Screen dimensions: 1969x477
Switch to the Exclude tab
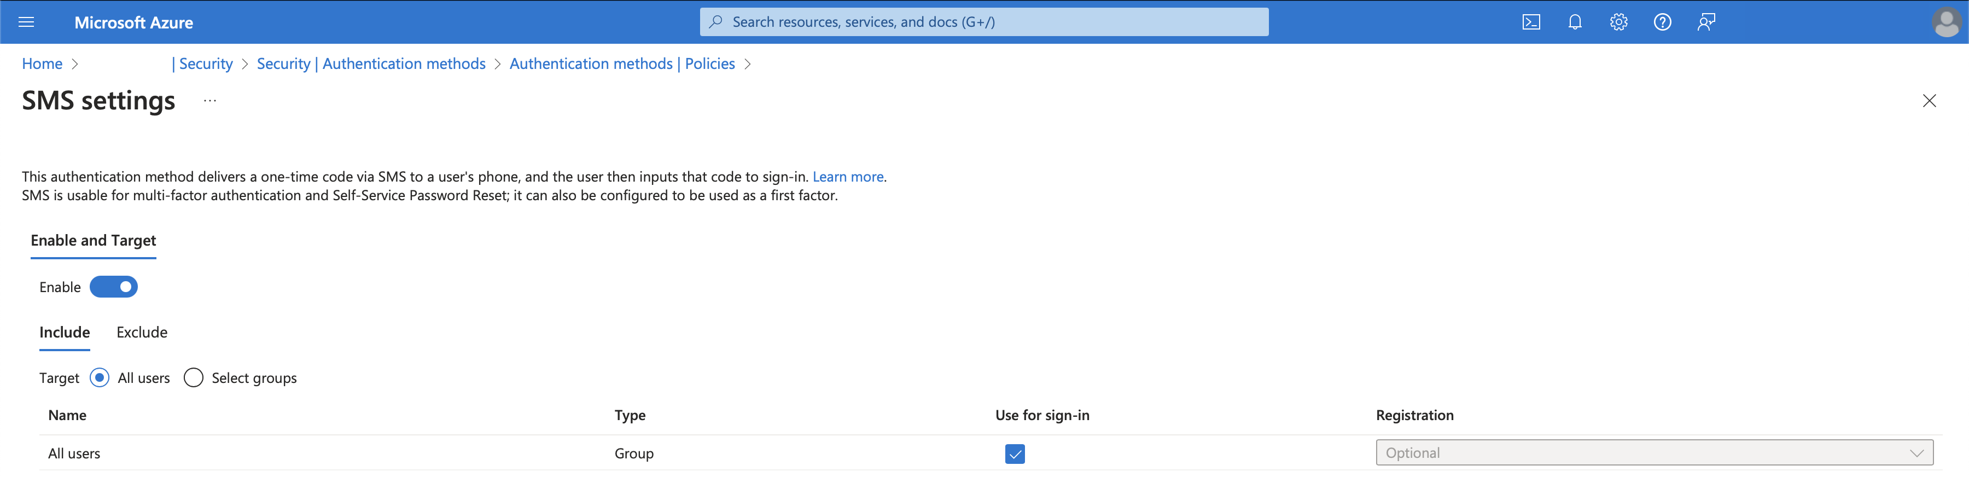[x=142, y=333]
